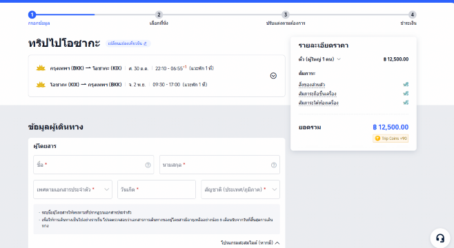Click outbound flight time 22:10 - 06:55
Screen dimensions: 454x248
[x=170, y=68]
